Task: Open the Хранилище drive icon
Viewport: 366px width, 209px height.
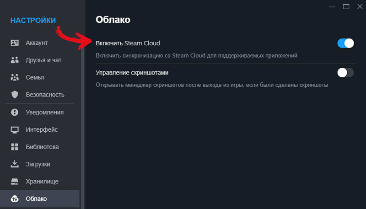Action: tap(15, 182)
